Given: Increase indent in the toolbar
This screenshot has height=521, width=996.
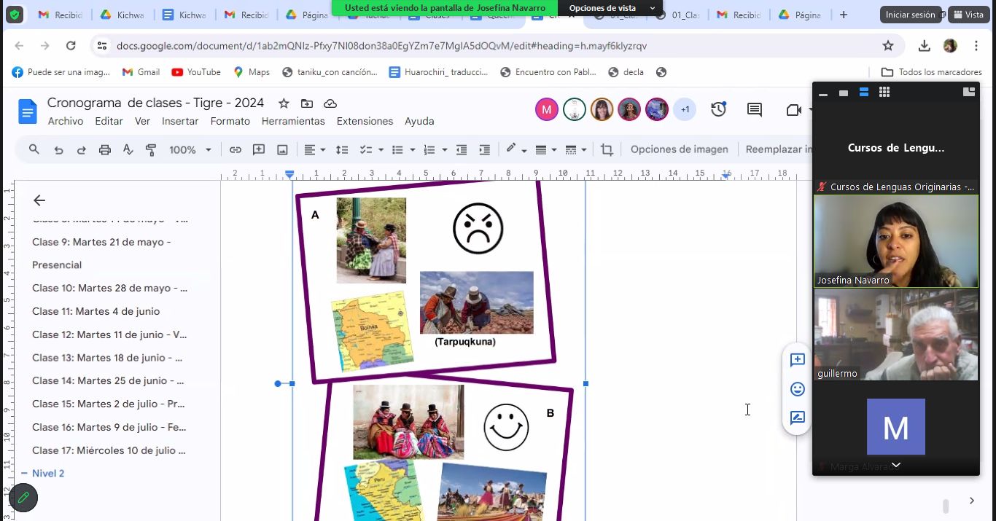Looking at the screenshot, I should (484, 149).
